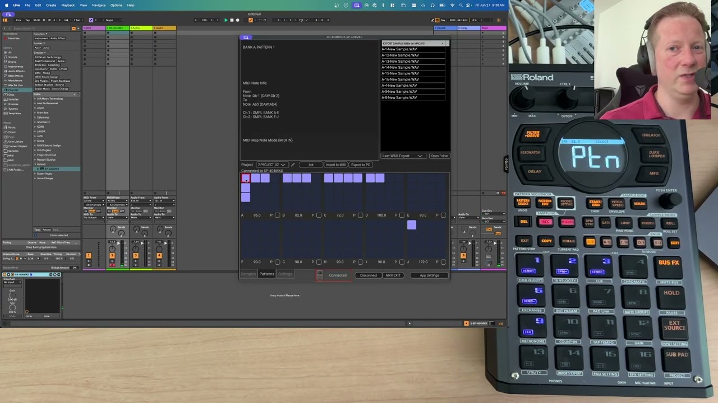The image size is (718, 403).
Task: Open the Last WAV Export dropdown
Action: click(x=404, y=156)
